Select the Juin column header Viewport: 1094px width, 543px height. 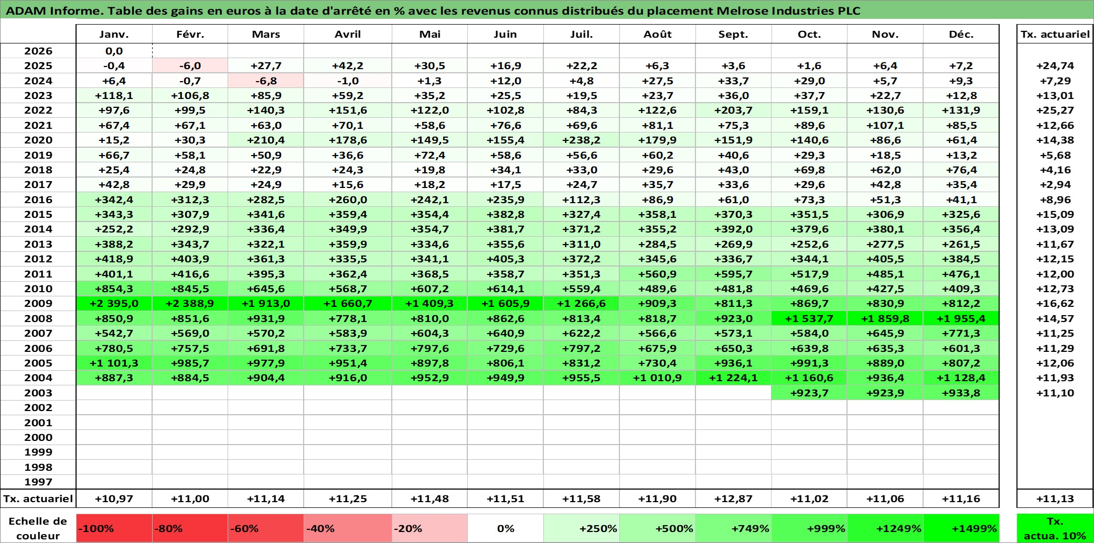coord(506,34)
